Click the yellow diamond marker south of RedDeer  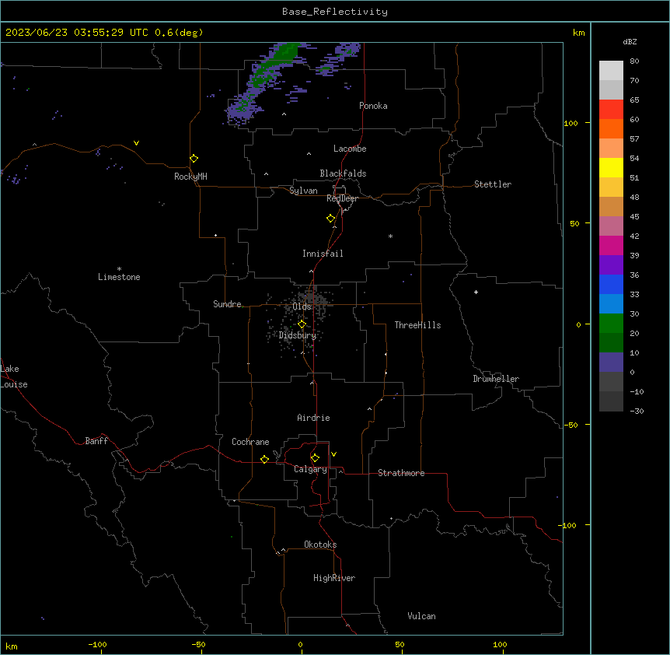click(x=331, y=219)
